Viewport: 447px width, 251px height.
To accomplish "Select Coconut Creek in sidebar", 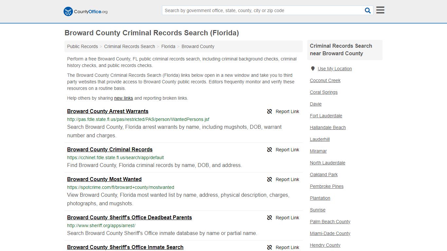I will point(325,80).
